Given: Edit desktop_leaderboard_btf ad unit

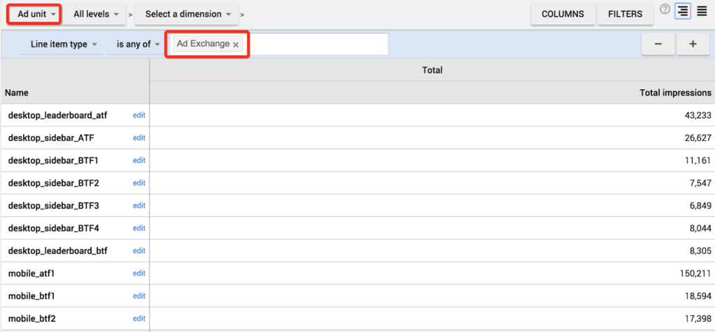Looking at the screenshot, I should coord(139,251).
